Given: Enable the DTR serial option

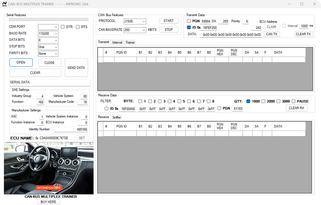Looking at the screenshot, I should [62, 27].
